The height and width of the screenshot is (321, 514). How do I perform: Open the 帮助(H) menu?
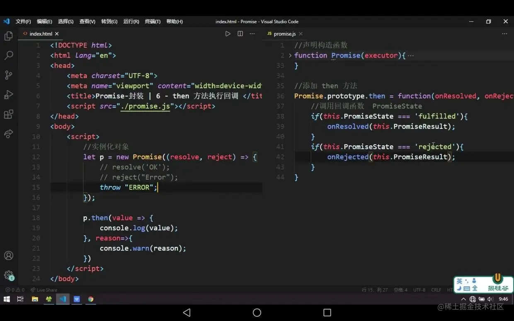[x=175, y=22]
